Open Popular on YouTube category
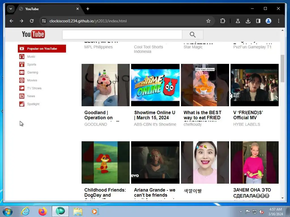290x217 pixels. point(42,49)
